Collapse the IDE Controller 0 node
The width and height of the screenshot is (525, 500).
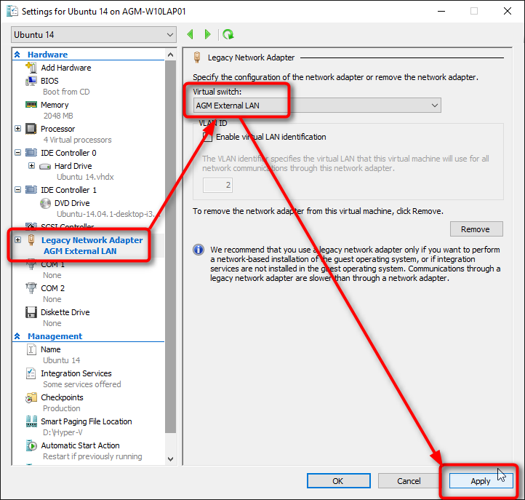[17, 153]
